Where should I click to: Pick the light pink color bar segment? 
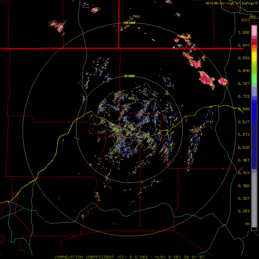pos(254,31)
